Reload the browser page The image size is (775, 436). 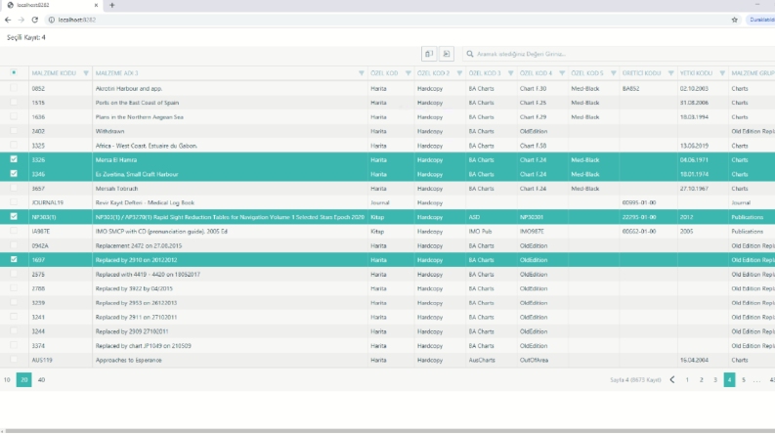pyautogui.click(x=34, y=20)
